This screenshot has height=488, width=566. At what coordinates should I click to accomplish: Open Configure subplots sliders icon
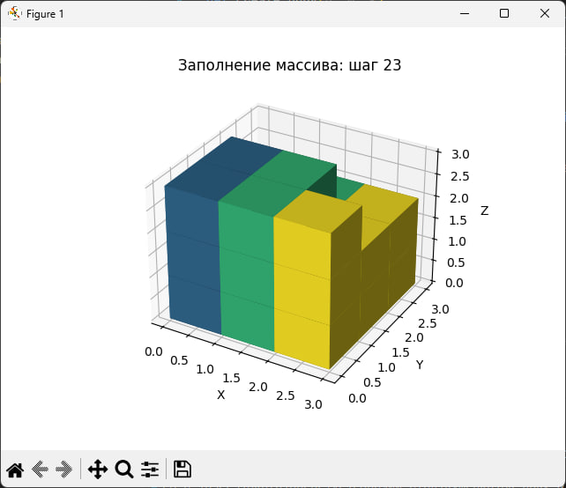150,470
